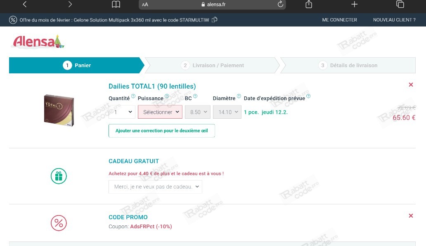426x246 pixels.
Task: Navigate back using Safari's back arrow
Action: click(25, 5)
